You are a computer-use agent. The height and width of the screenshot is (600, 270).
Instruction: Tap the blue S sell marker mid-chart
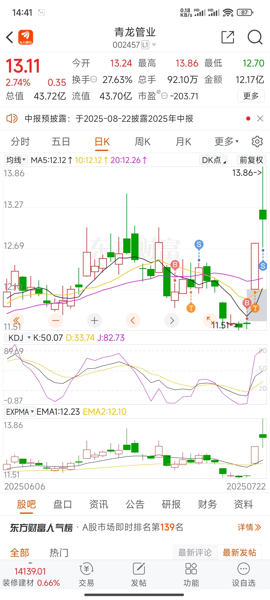(x=199, y=244)
